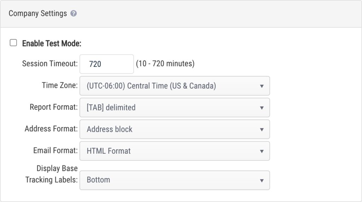Screen dimensions: 362x202
Task: Click the arrow on the Address block selector
Action: 262,130
